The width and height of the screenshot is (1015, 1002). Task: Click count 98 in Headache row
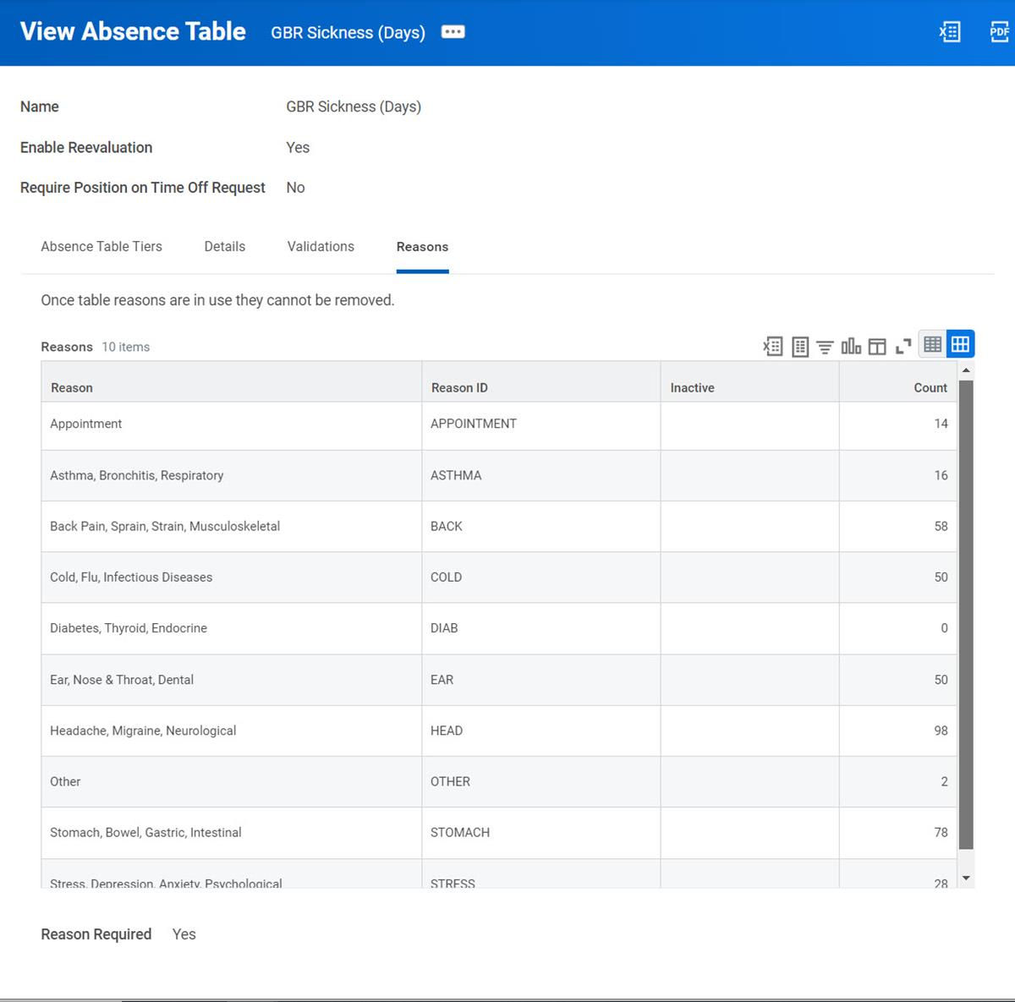pyautogui.click(x=941, y=731)
